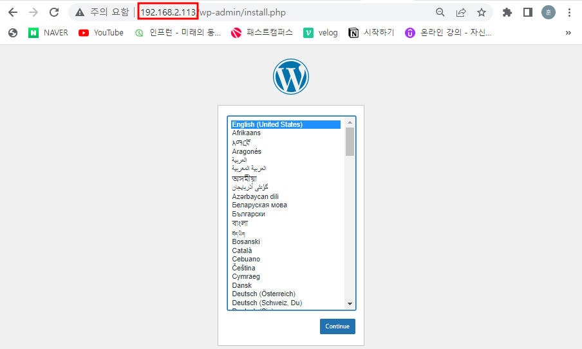The width and height of the screenshot is (582, 349).
Task: Reload the install.php page
Action: [x=54, y=12]
